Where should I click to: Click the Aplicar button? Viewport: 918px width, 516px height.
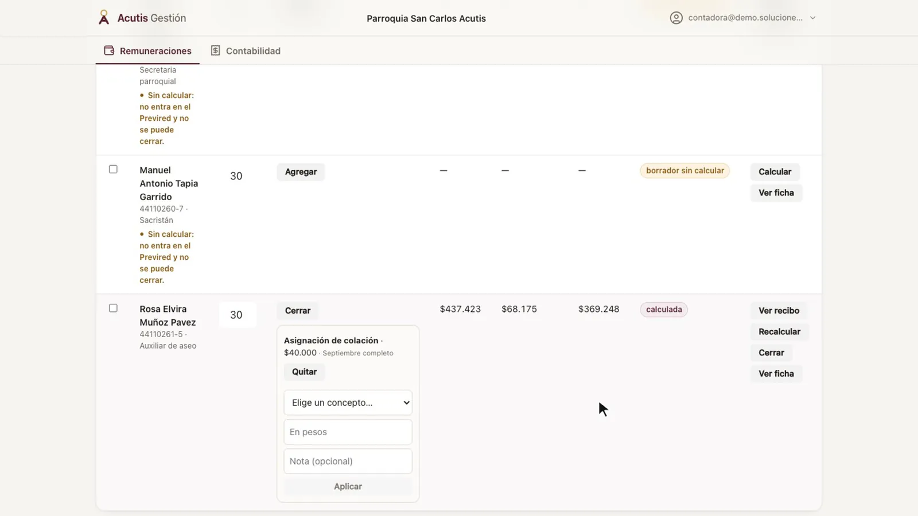[x=348, y=486]
